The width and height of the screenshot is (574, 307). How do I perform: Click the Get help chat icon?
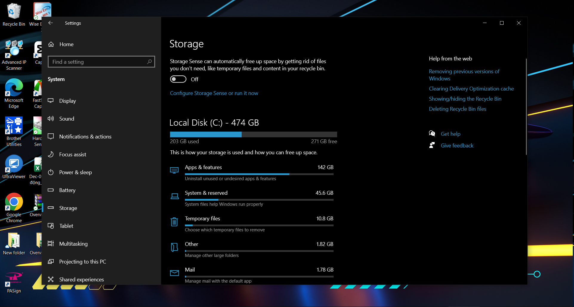point(432,134)
